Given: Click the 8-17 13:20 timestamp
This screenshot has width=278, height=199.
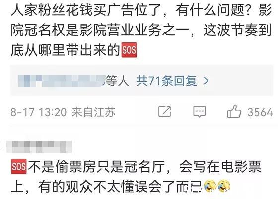Looking at the screenshot, I should click(39, 112).
